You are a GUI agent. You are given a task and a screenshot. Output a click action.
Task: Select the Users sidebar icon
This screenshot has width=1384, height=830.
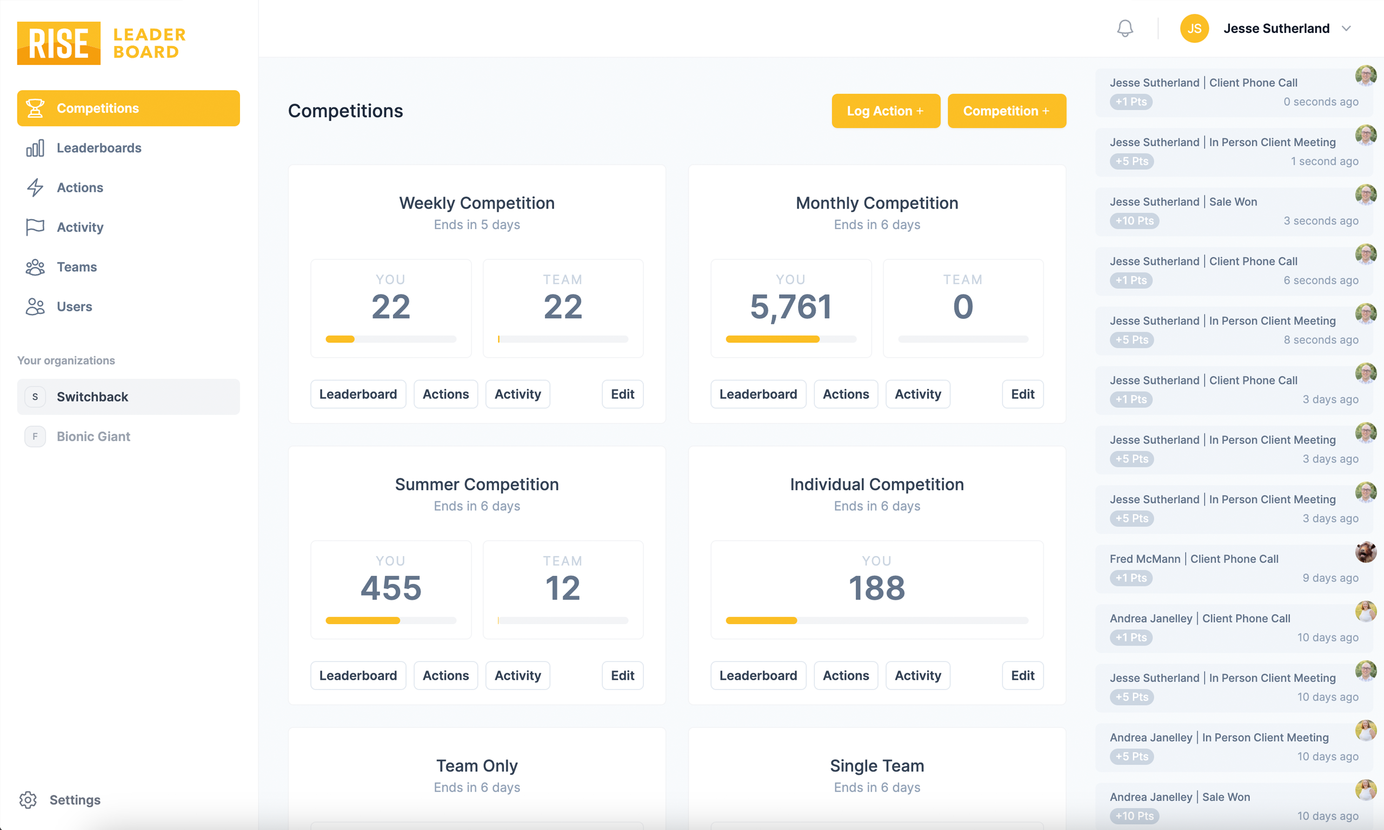click(x=36, y=306)
